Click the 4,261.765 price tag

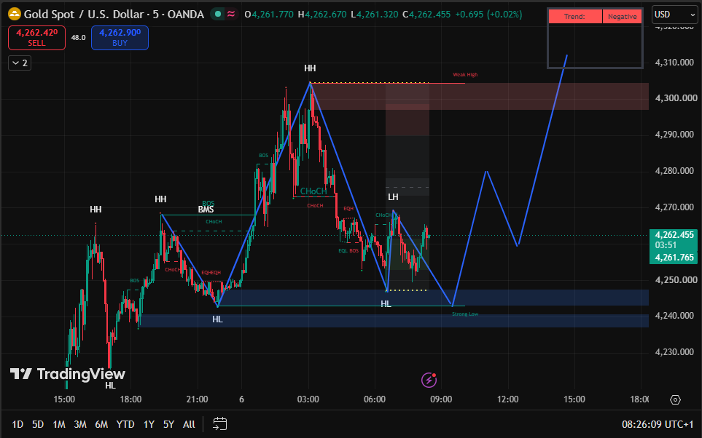[674, 258]
